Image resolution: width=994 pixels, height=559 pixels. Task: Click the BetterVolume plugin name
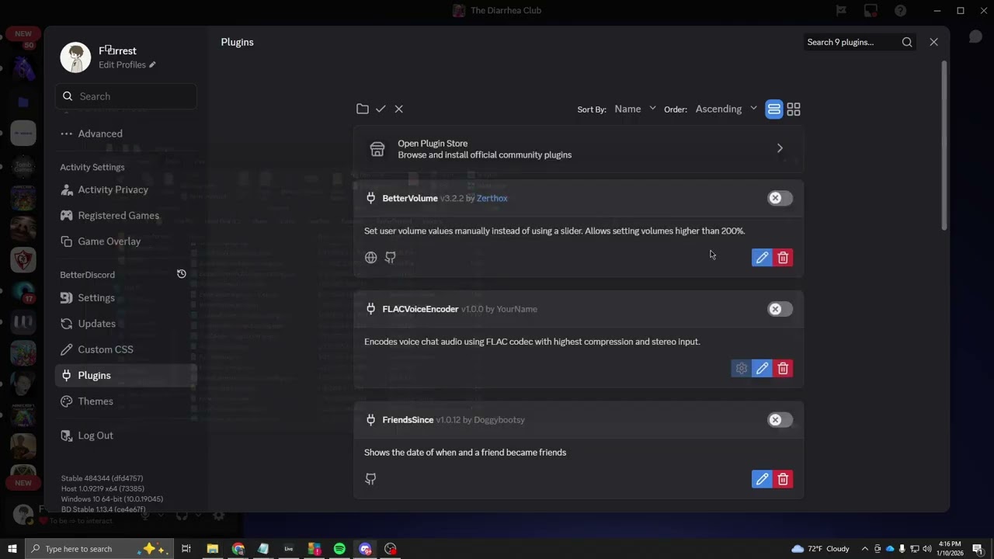(410, 198)
